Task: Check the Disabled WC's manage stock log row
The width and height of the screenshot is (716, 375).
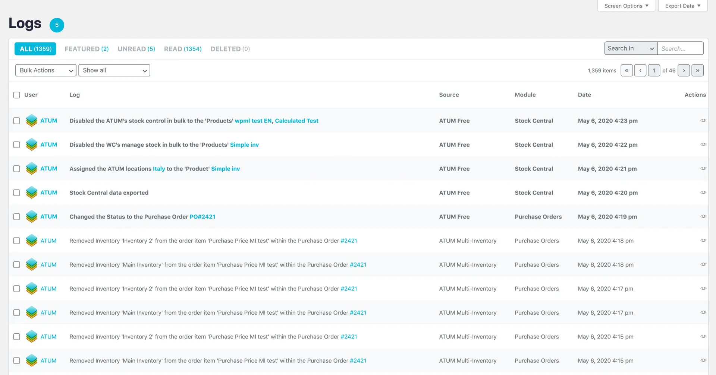Action: pos(16,144)
